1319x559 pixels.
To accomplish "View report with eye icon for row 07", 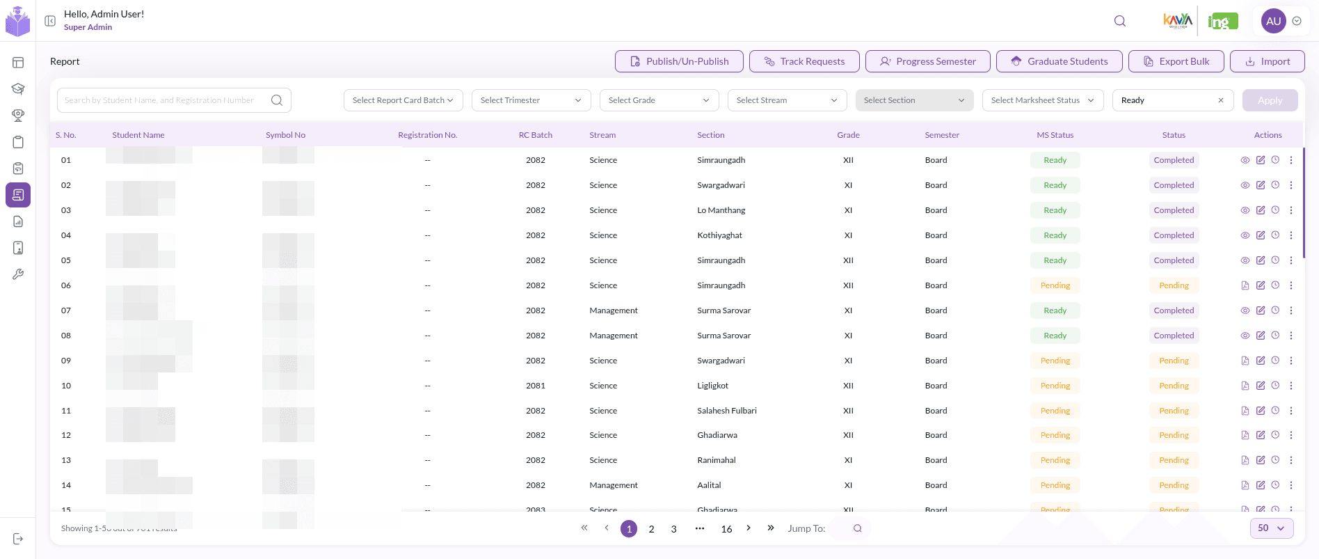I will [1245, 310].
